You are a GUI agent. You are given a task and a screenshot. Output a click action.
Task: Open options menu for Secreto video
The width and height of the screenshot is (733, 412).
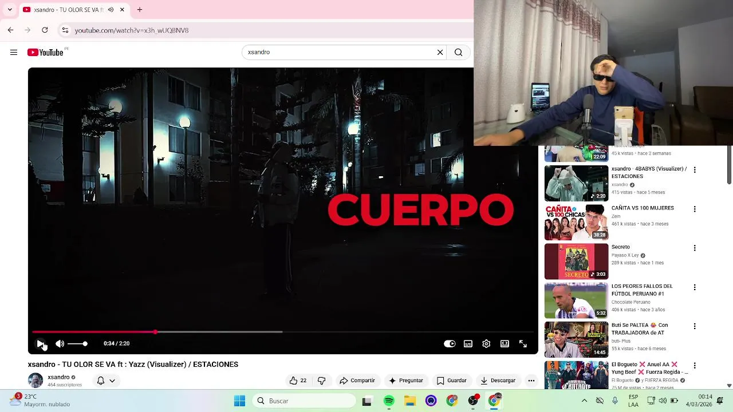695,248
